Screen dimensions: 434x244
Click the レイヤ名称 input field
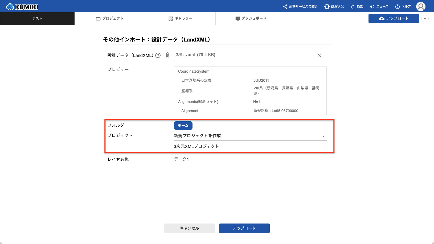click(250, 159)
